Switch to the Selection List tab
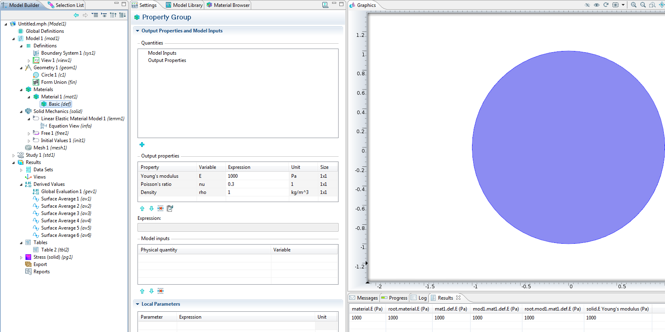This screenshot has height=332, width=665. (x=66, y=5)
